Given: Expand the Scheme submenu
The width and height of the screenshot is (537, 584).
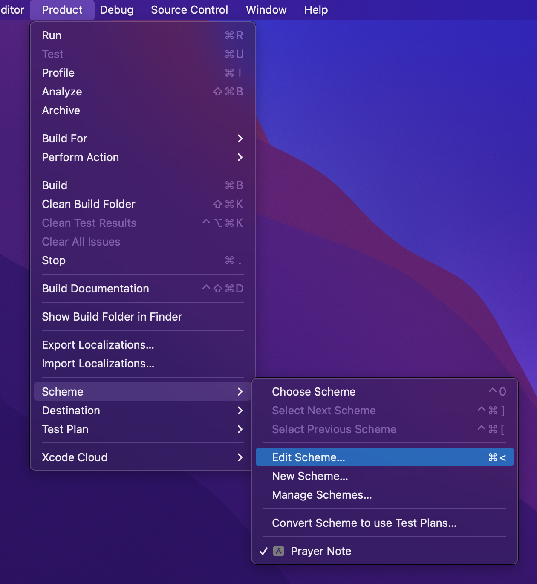Looking at the screenshot, I should pyautogui.click(x=143, y=392).
